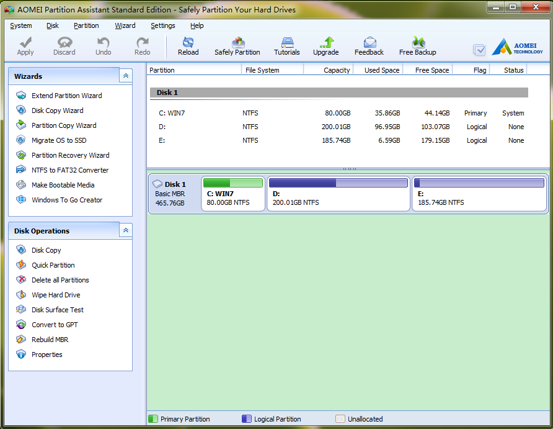
Task: Click the Free Backup toolbar icon
Action: [x=418, y=42]
